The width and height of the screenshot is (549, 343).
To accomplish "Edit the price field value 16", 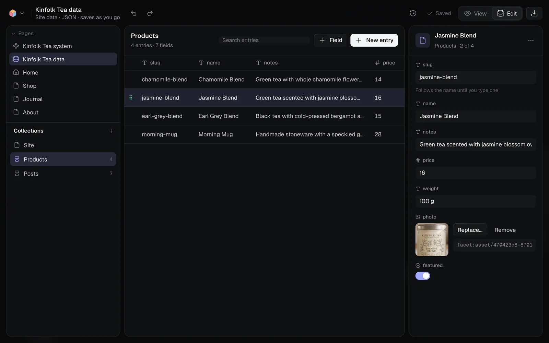I will pos(476,173).
